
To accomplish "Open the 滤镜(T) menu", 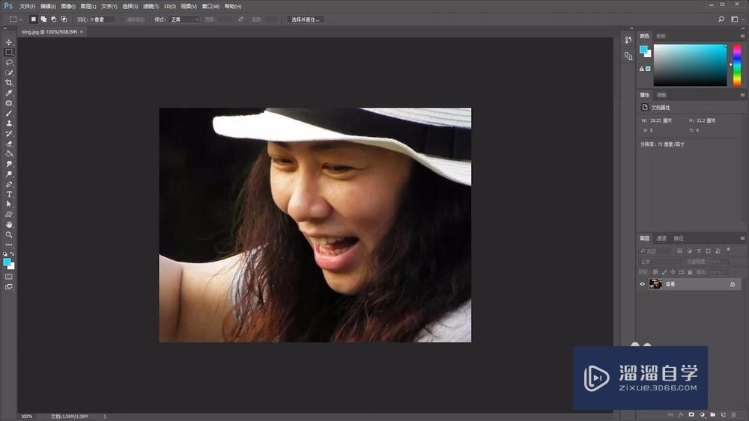I will point(150,6).
